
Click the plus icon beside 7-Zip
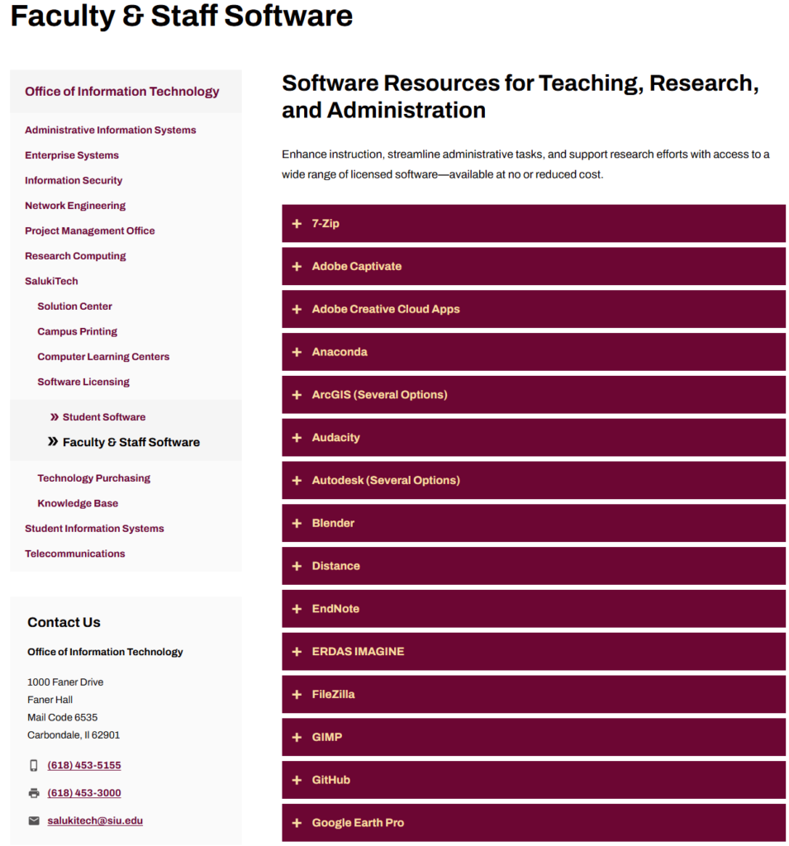tap(297, 224)
